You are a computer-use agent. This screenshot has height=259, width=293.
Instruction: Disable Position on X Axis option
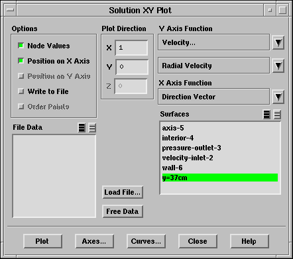pos(21,61)
